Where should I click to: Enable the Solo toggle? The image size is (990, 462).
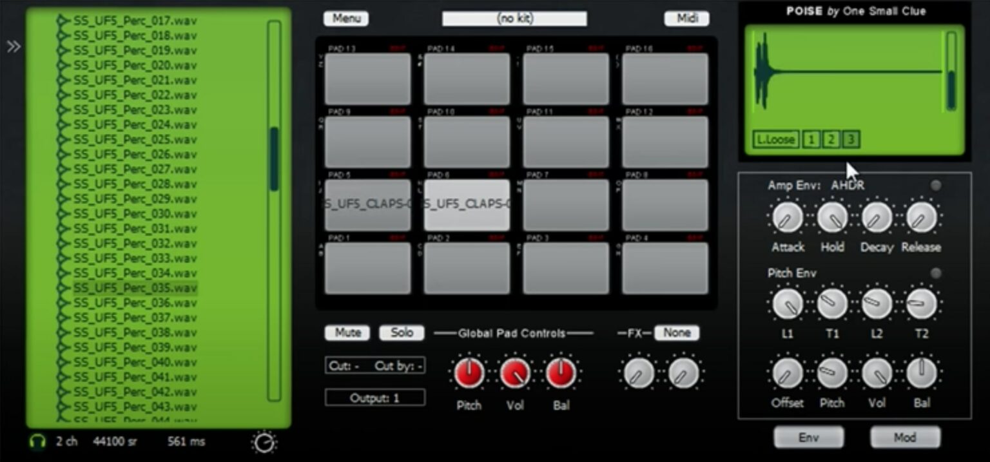(400, 332)
